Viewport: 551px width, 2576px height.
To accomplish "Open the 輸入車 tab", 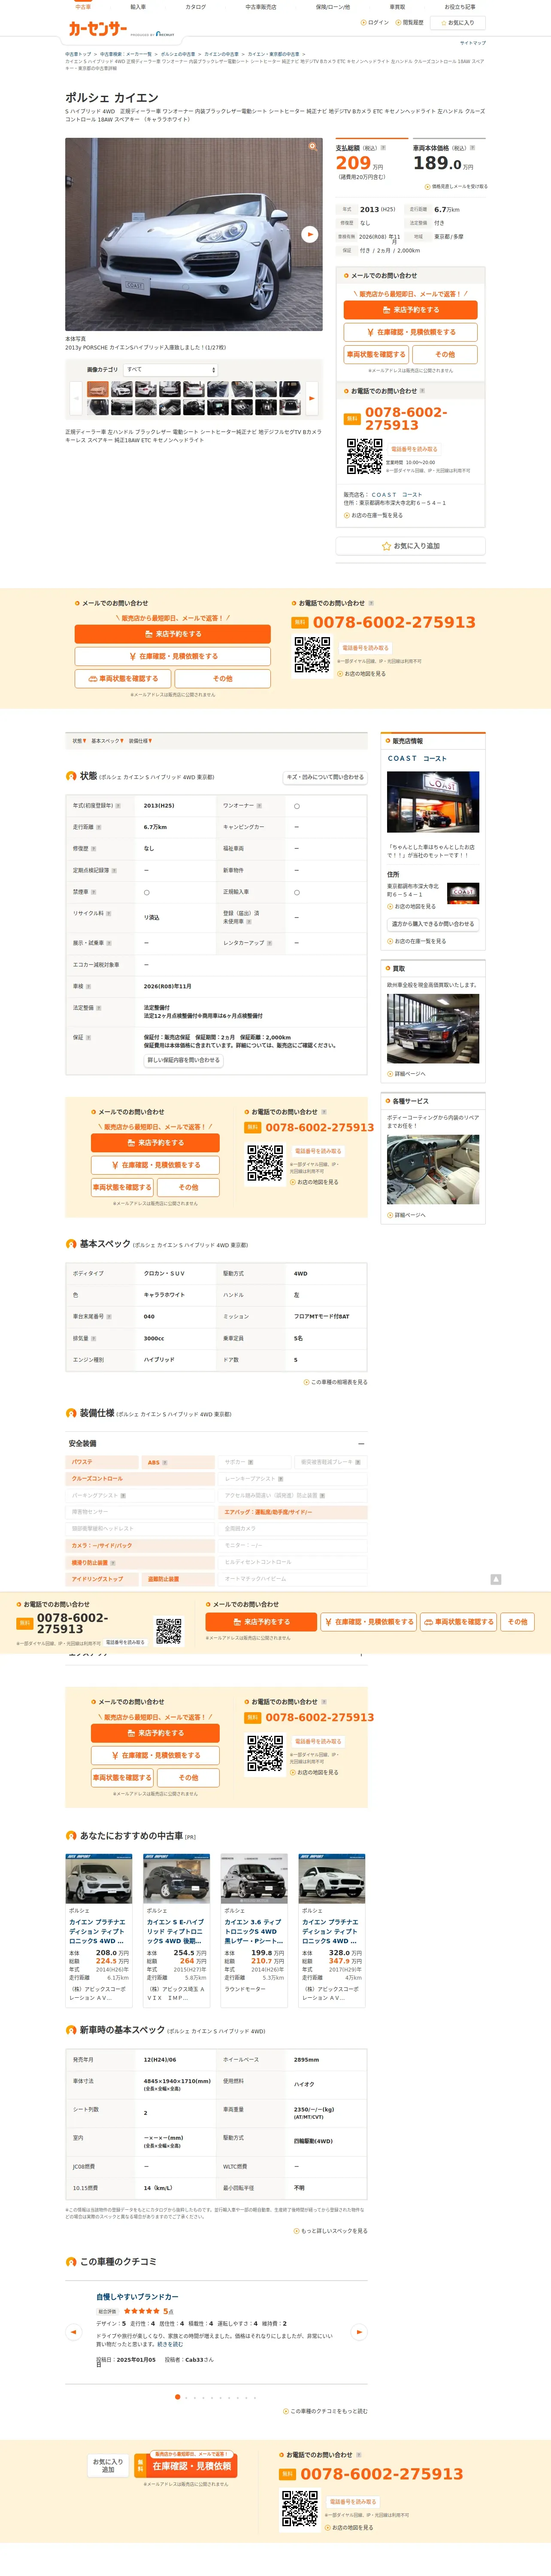I will 138,7.
